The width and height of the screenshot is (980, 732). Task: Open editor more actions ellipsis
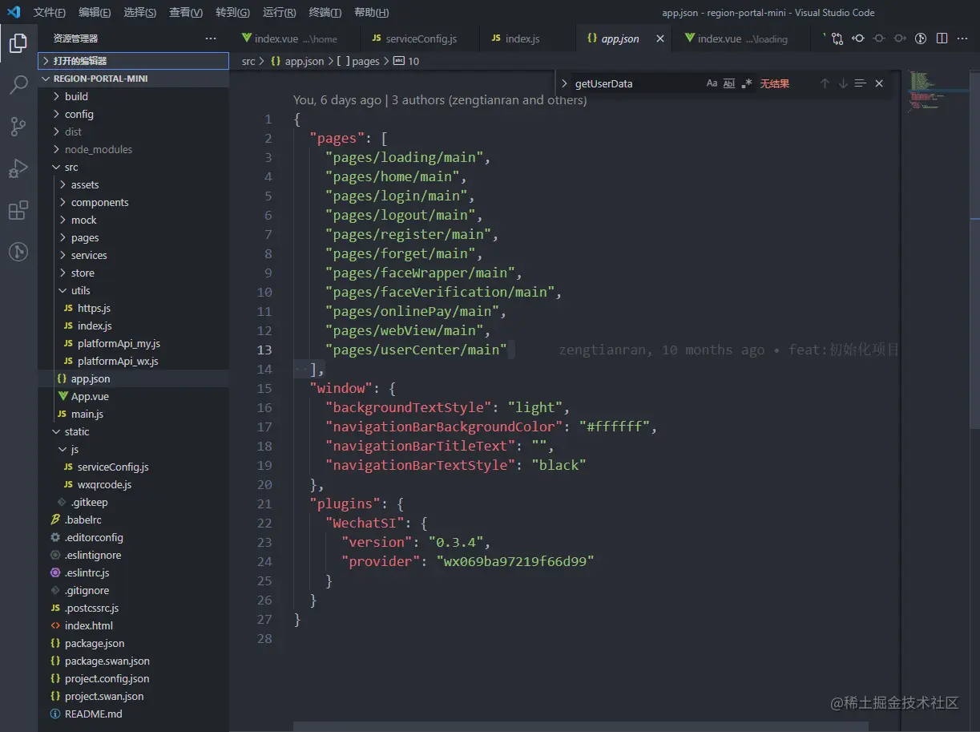pyautogui.click(x=962, y=38)
